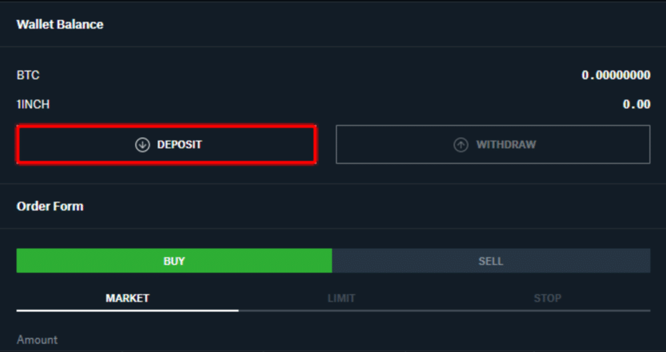Image resolution: width=666 pixels, height=352 pixels.
Task: Open the LIMIT order tab
Action: click(341, 298)
